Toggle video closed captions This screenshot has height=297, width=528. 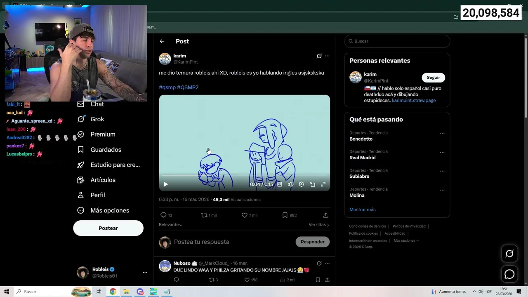[280, 184]
